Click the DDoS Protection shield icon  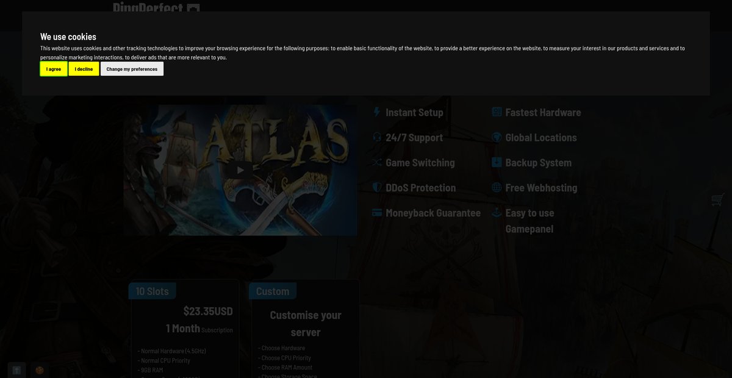click(x=376, y=188)
